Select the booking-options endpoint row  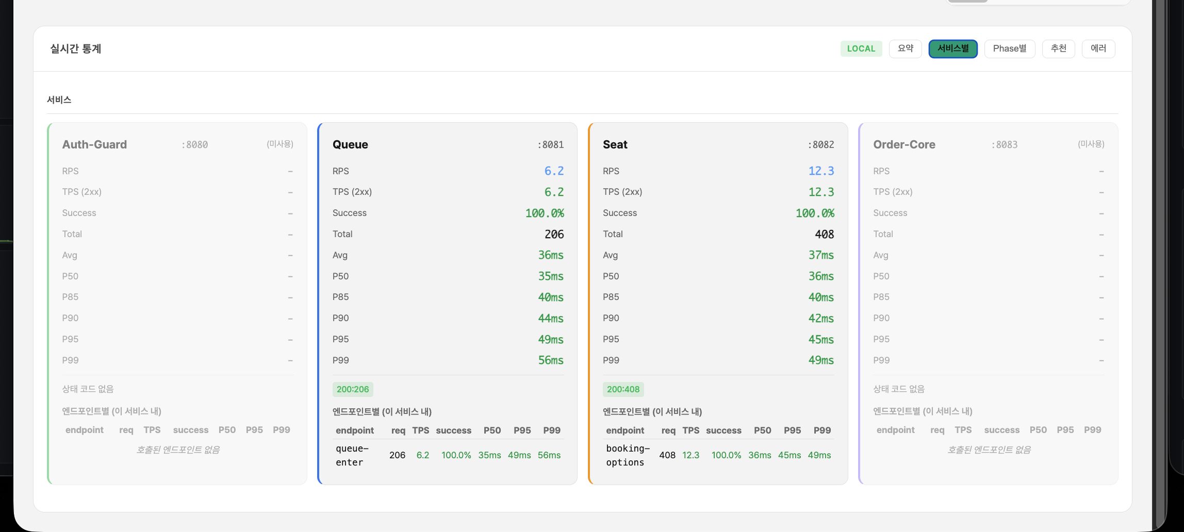click(x=627, y=455)
